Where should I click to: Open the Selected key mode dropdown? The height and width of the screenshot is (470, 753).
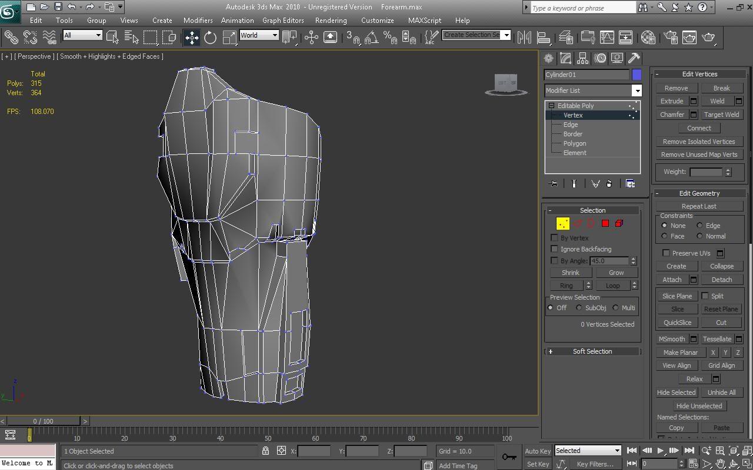pos(588,451)
